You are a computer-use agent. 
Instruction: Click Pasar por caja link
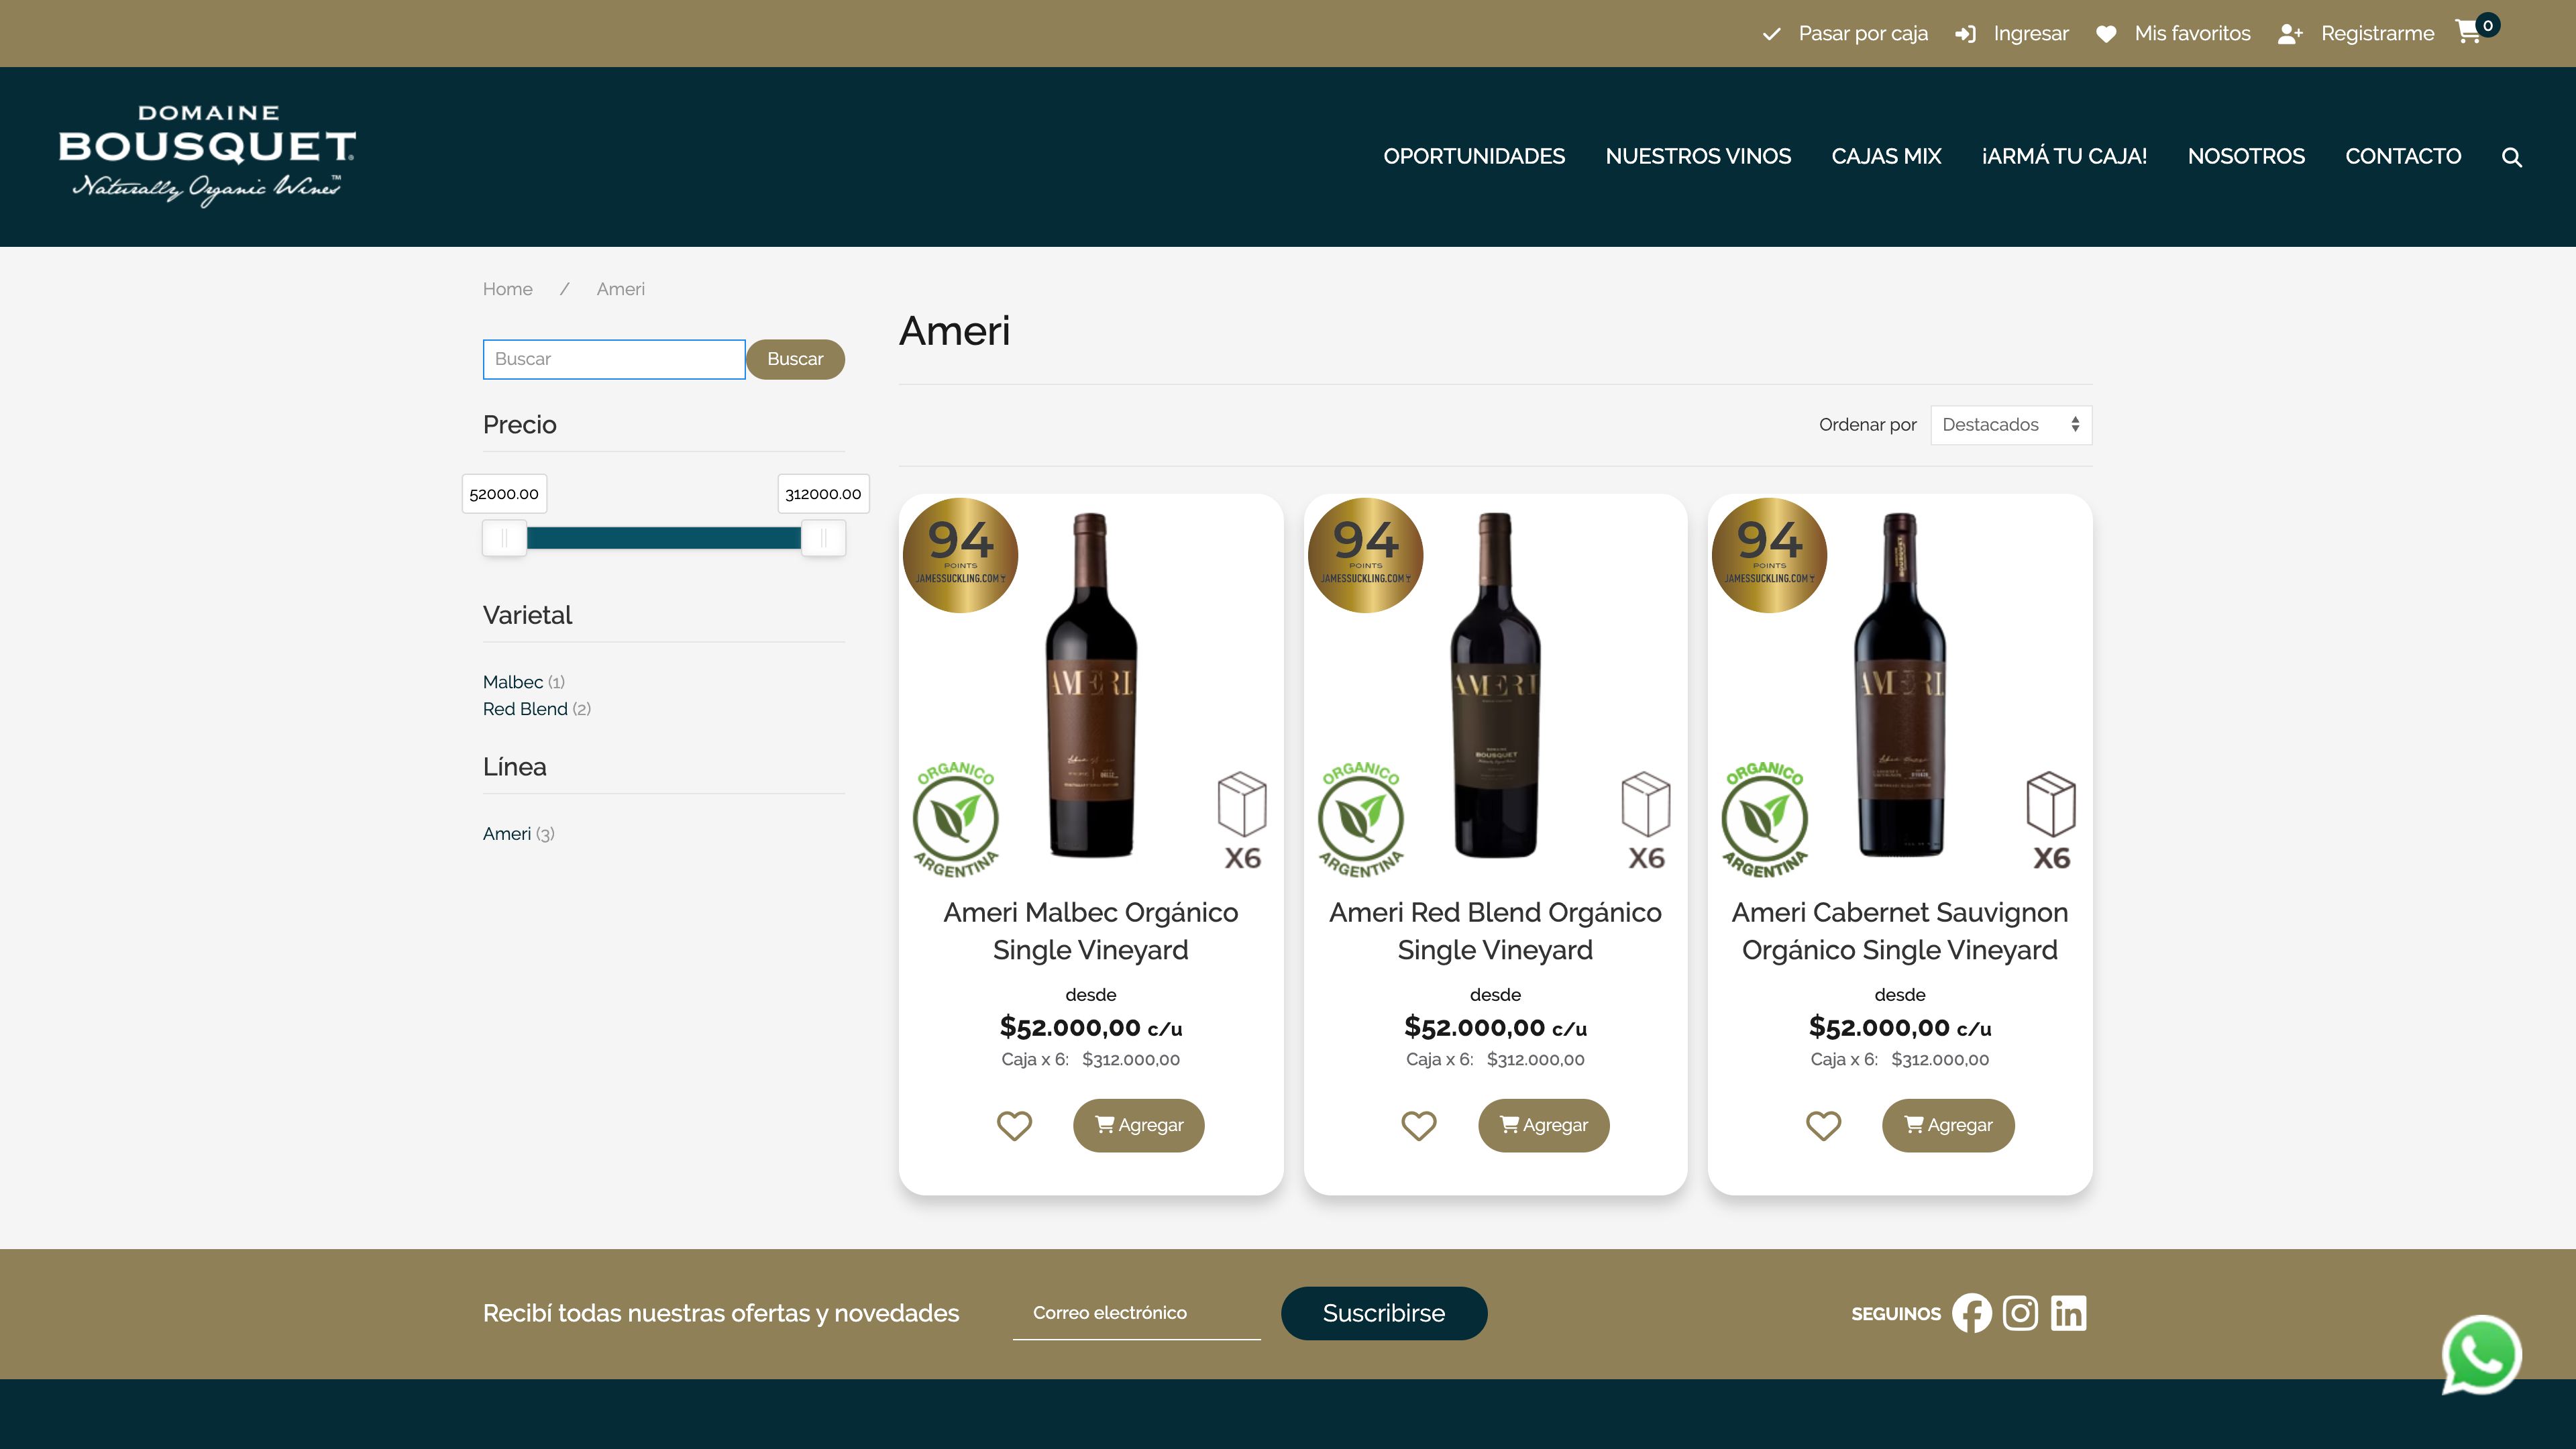click(x=1845, y=33)
